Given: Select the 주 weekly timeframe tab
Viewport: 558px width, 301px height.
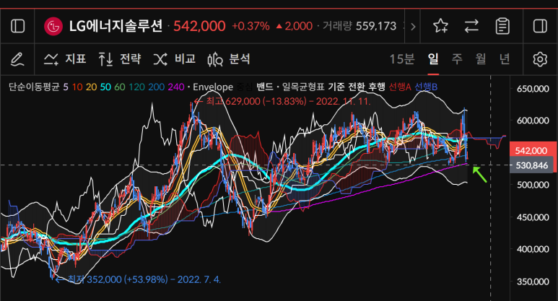Looking at the screenshot, I should tap(457, 59).
